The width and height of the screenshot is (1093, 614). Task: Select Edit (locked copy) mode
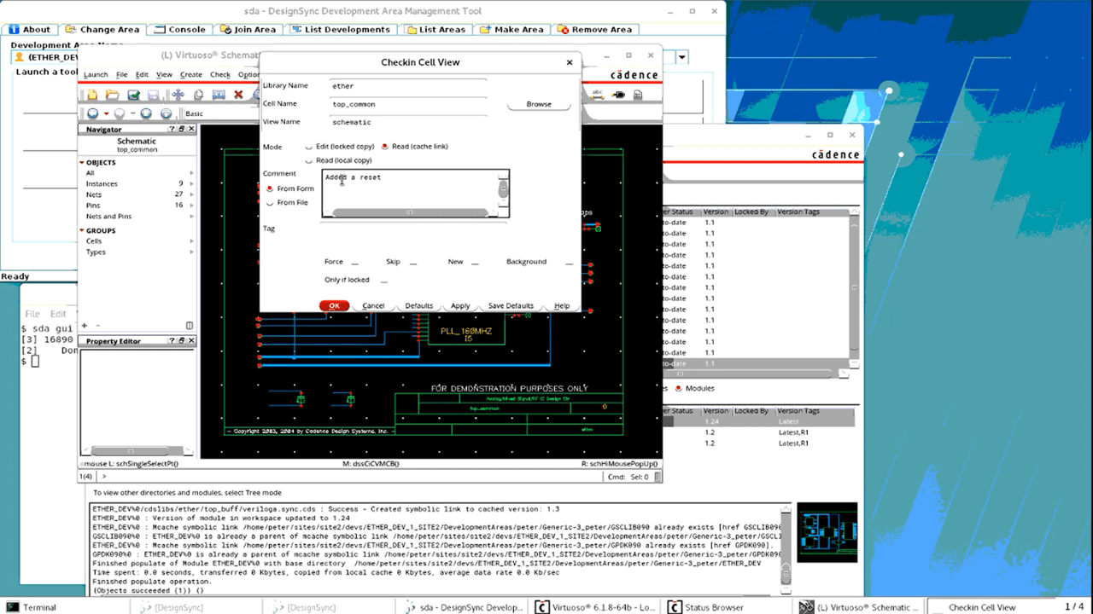point(309,147)
